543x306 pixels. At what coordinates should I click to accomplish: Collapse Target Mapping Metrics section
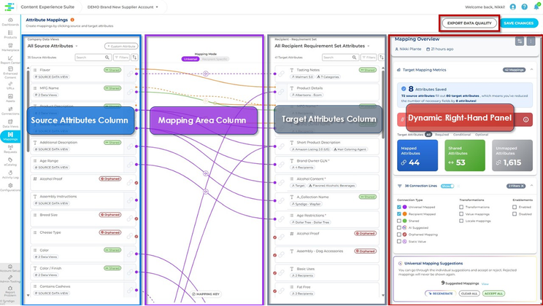coord(531,70)
